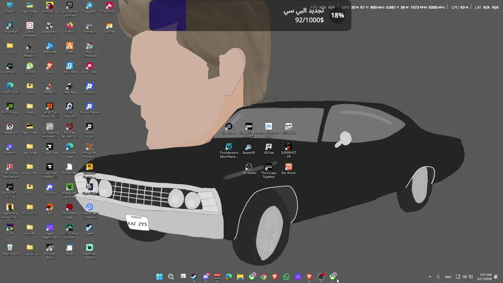The image size is (503, 283).
Task: Open Elgato Stream Deck desktop shortcut
Action: point(50,231)
